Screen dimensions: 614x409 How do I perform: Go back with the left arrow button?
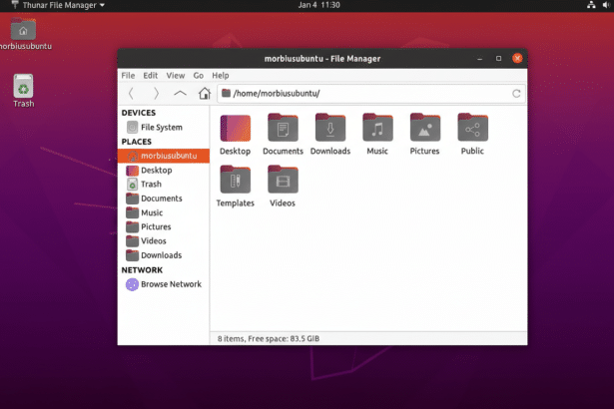131,93
